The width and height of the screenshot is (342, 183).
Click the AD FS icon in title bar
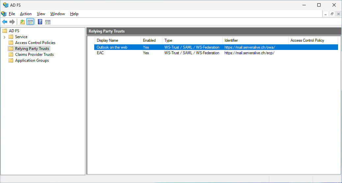6,5
